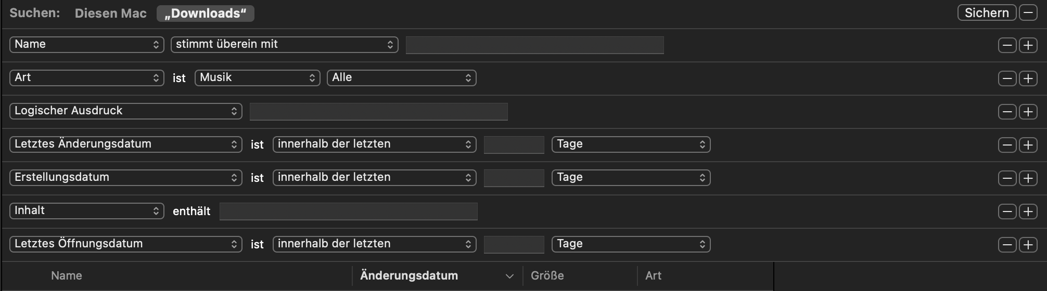Add a criterion after the Inhalt row

[1028, 211]
